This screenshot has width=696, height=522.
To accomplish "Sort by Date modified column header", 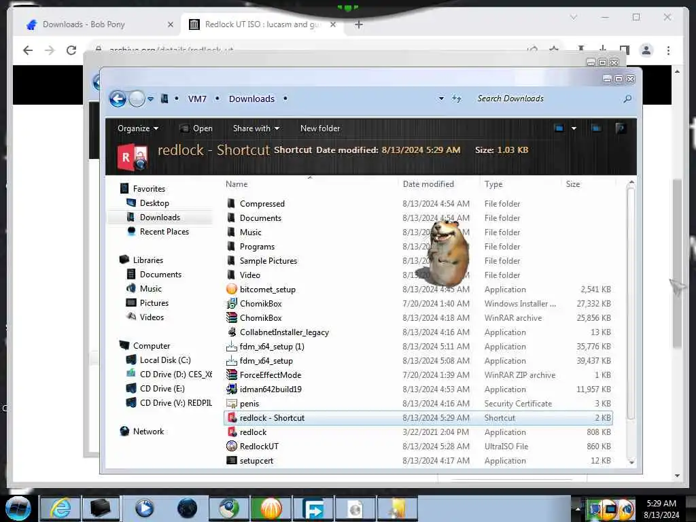I will click(428, 184).
